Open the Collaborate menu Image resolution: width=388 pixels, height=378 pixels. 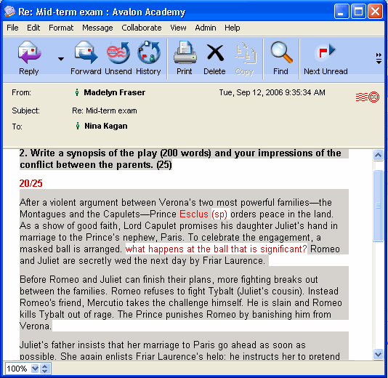[142, 28]
